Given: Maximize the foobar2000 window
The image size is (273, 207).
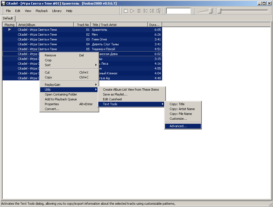Looking at the screenshot, I should click(264, 3).
